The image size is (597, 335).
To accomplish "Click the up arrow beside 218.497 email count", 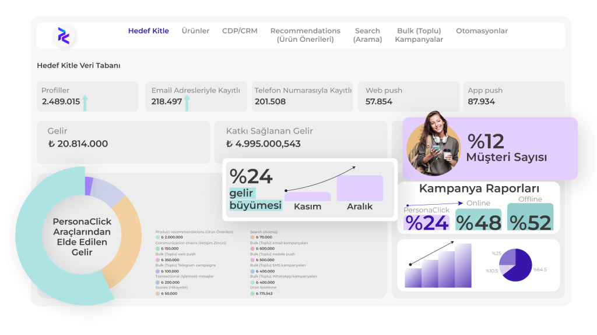I will 187,103.
